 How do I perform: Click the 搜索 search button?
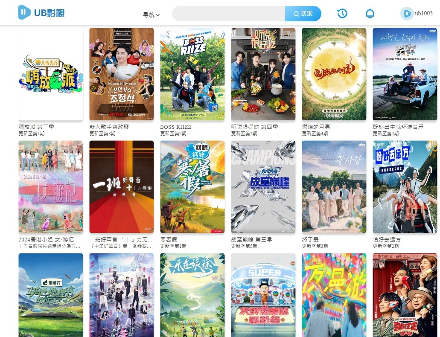pos(303,14)
